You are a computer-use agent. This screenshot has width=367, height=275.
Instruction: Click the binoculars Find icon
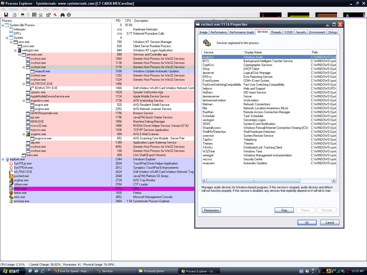point(62,15)
